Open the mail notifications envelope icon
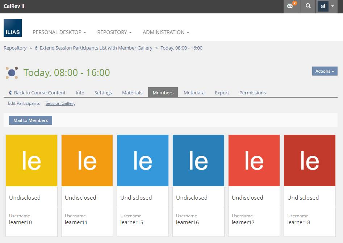This screenshot has height=243, width=343. (290, 6)
